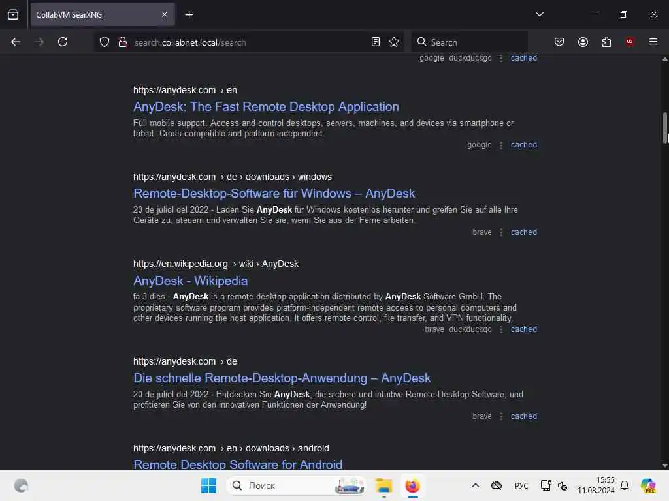This screenshot has width=669, height=501.
Task: Open cached link for Fast Remote Desktop result
Action: [x=524, y=145]
